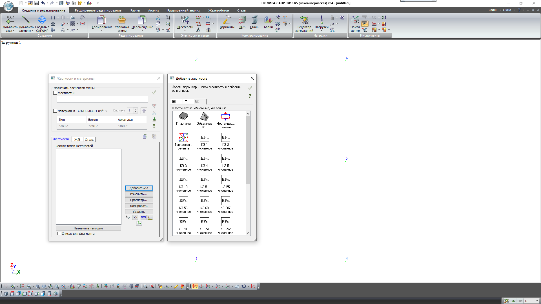Switch to Расширенное редактирование ribbon tab
This screenshot has width=541, height=304.
[x=98, y=10]
